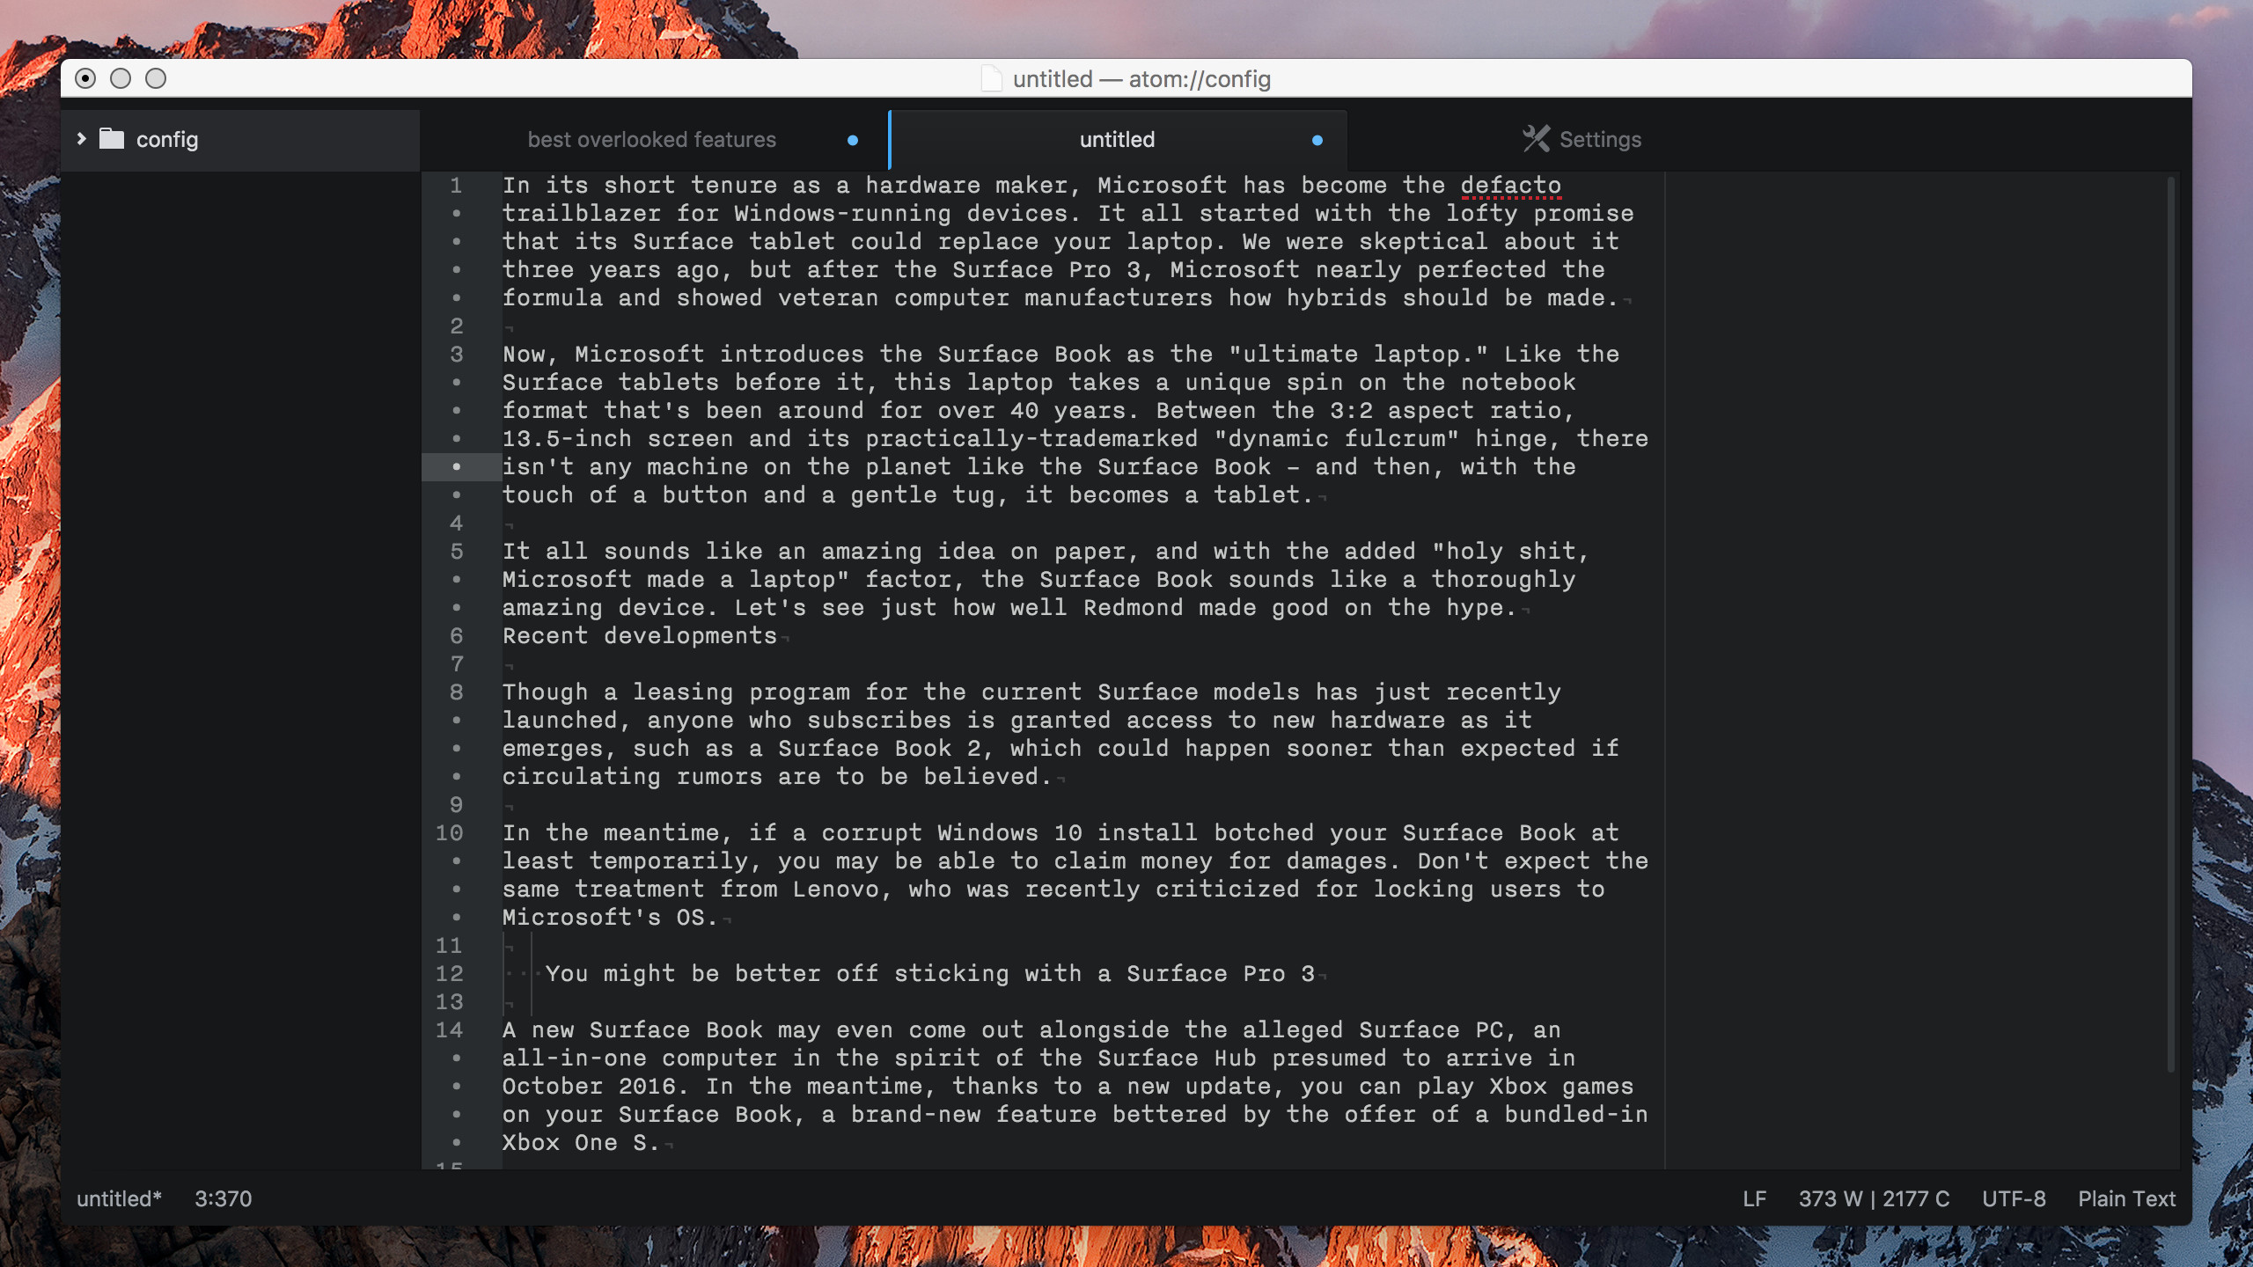Select line number 10 in the gutter
This screenshot has height=1267, width=2253.
(x=449, y=833)
